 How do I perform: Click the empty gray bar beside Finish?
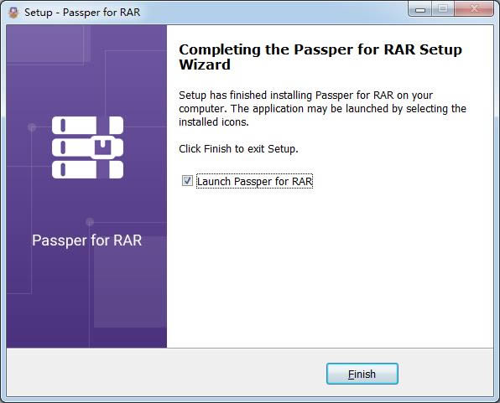click(x=166, y=373)
